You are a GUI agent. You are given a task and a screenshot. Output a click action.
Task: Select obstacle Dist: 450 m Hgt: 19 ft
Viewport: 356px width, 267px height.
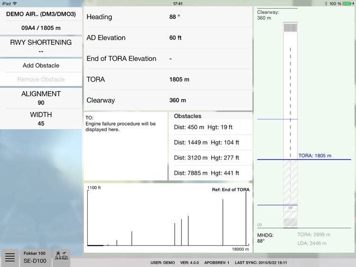[x=211, y=127]
